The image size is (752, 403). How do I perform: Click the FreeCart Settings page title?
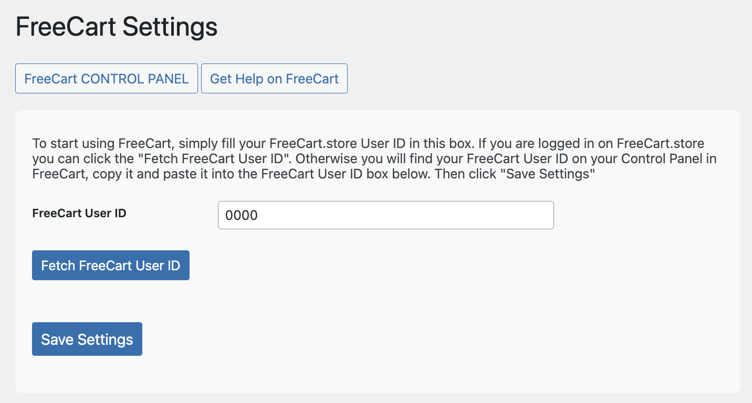point(116,26)
